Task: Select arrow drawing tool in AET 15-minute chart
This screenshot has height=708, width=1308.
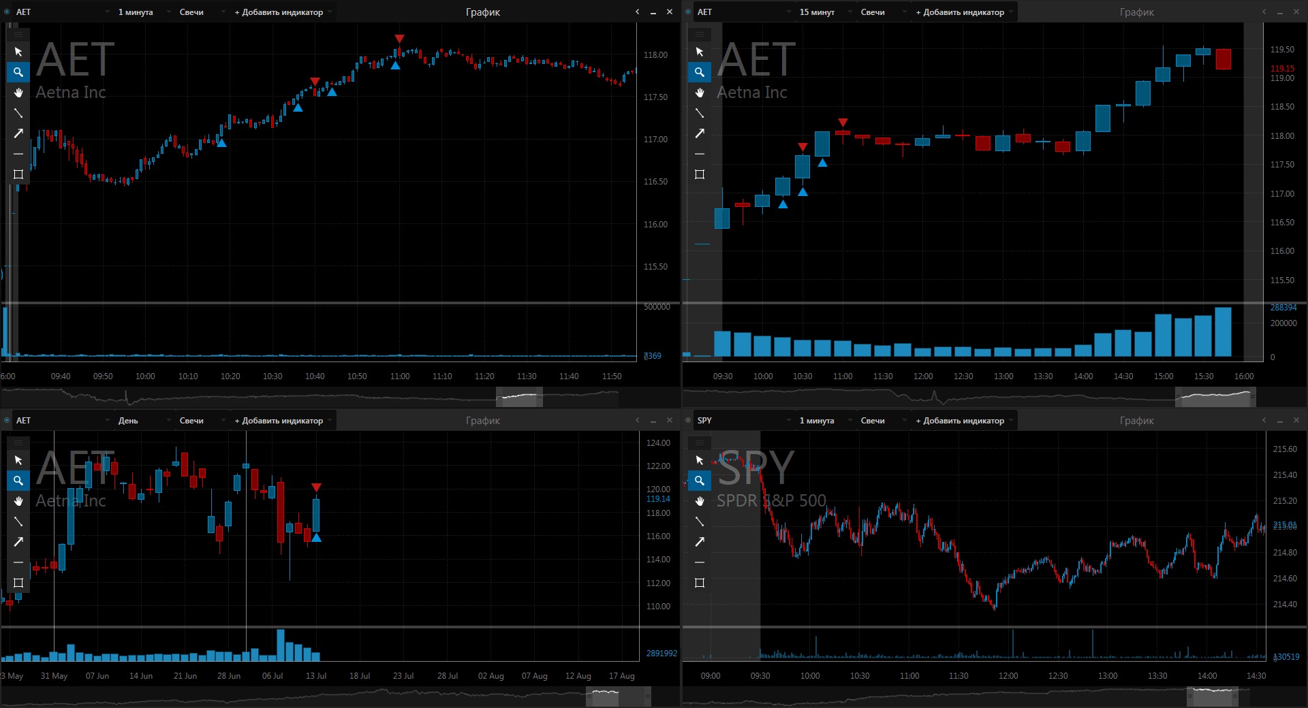Action: (700, 133)
